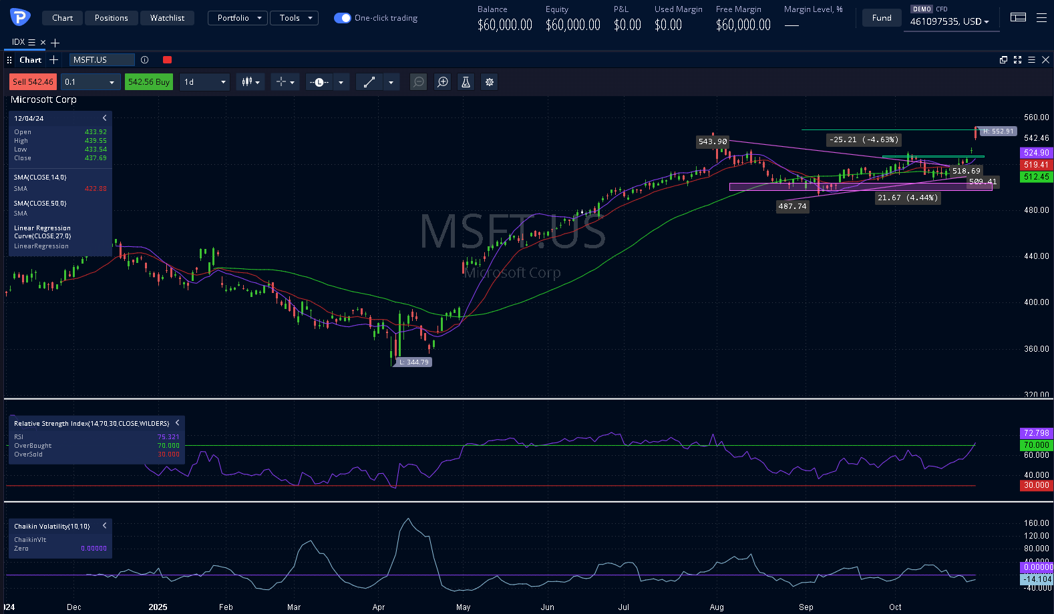Viewport: 1054px width, 614px height.
Task: Open the Positions tab
Action: pyautogui.click(x=111, y=18)
